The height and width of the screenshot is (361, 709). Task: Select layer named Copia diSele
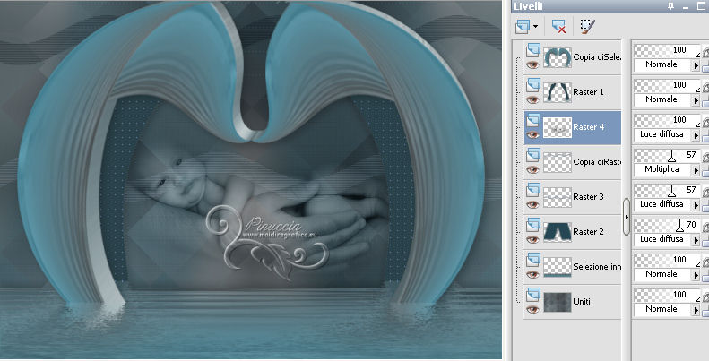(597, 57)
